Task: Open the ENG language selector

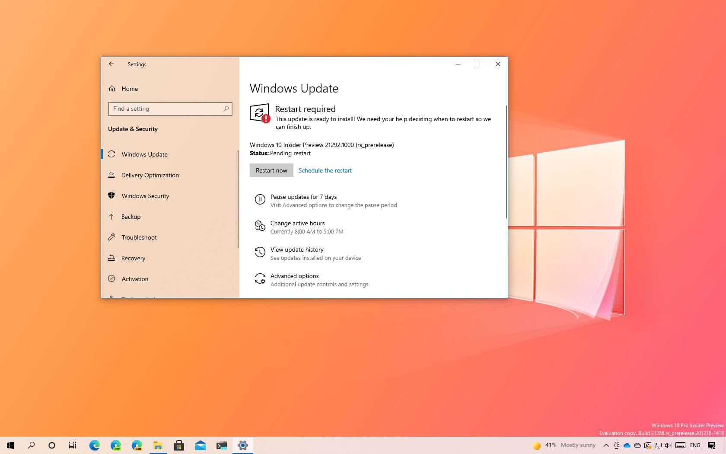Action: tap(695, 445)
